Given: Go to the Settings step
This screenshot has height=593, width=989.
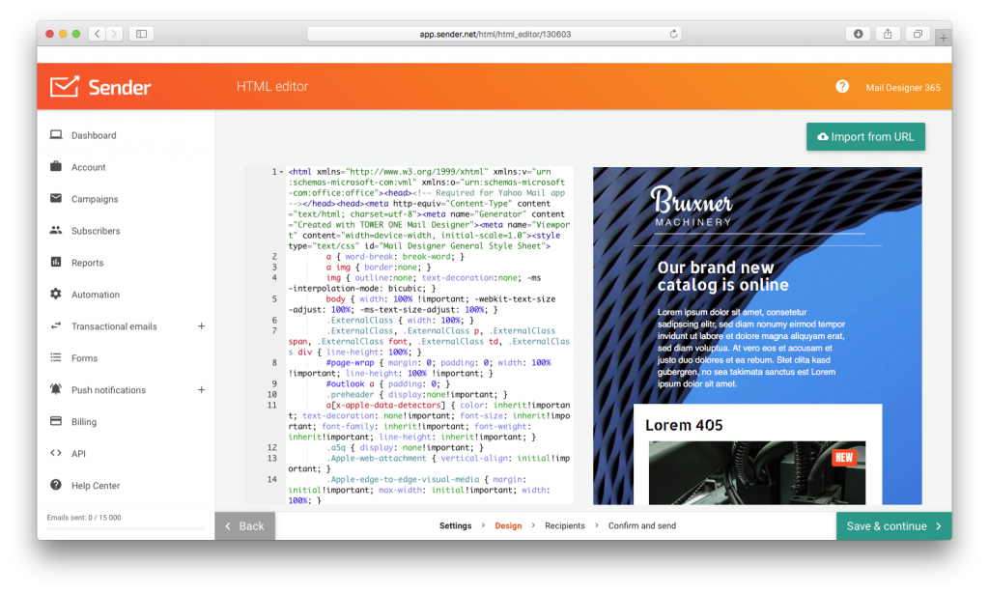Looking at the screenshot, I should tap(456, 525).
